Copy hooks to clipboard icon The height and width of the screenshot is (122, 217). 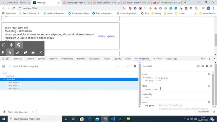click(209, 86)
